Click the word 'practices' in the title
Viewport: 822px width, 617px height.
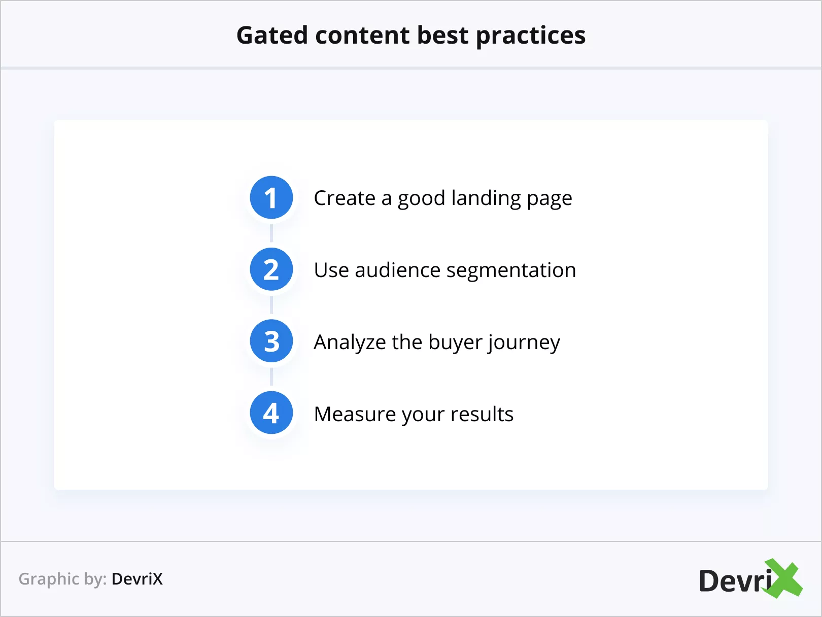point(530,37)
